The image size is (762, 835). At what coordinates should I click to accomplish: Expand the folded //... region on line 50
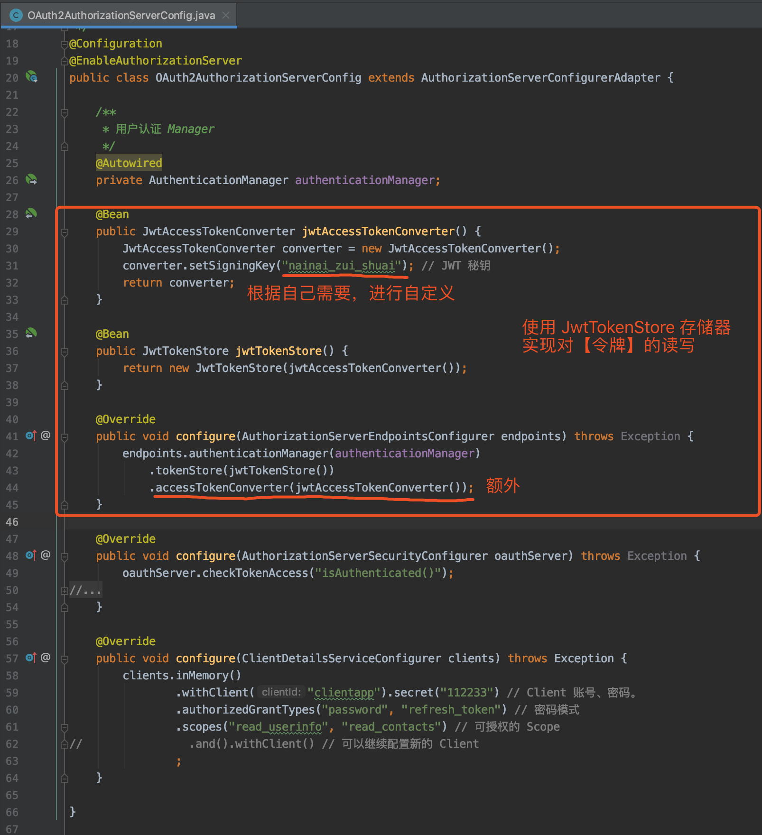[x=65, y=591]
